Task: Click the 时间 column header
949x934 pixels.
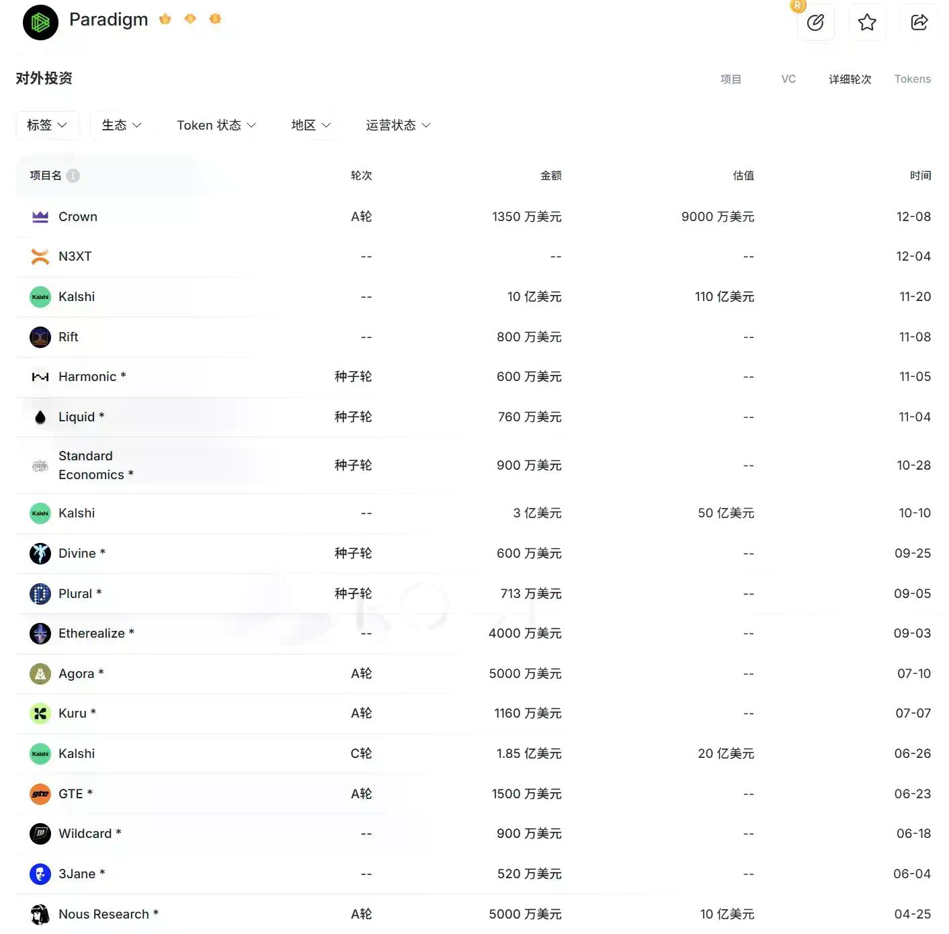Action: point(920,175)
